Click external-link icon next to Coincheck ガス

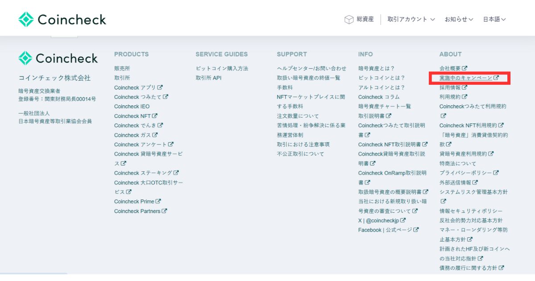click(x=155, y=135)
